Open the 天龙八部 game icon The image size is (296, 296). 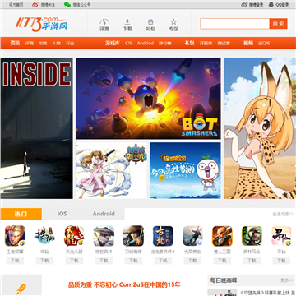(x=74, y=236)
